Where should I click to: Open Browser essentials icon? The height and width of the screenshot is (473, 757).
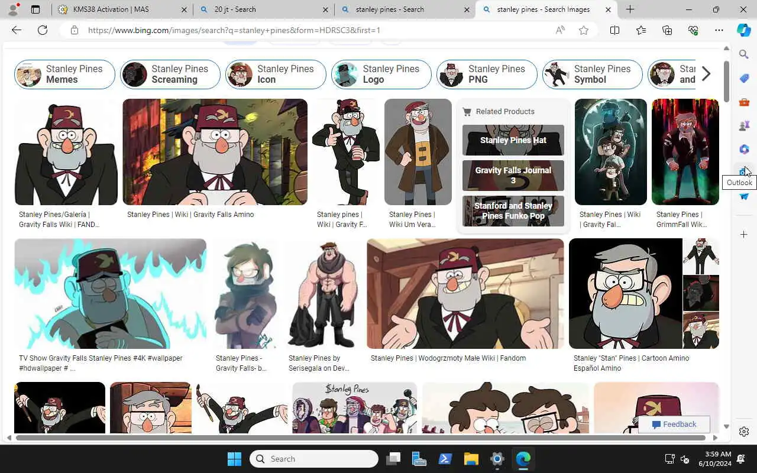tap(693, 30)
